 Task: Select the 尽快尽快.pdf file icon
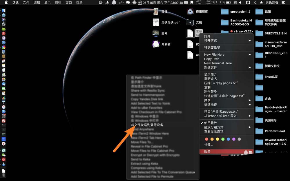pyautogui.click(x=156, y=22)
